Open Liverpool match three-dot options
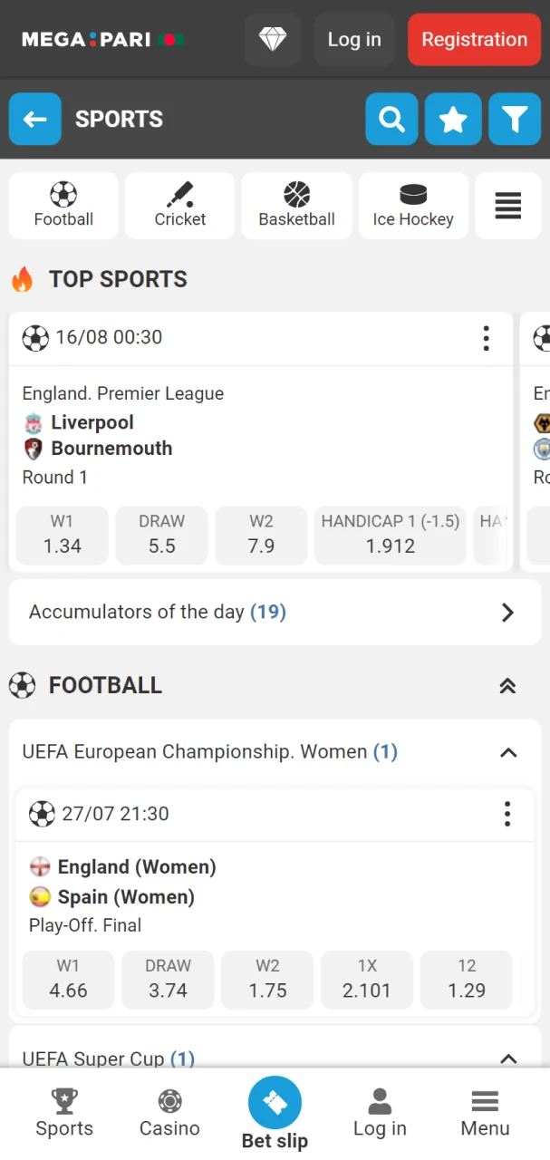 click(487, 338)
